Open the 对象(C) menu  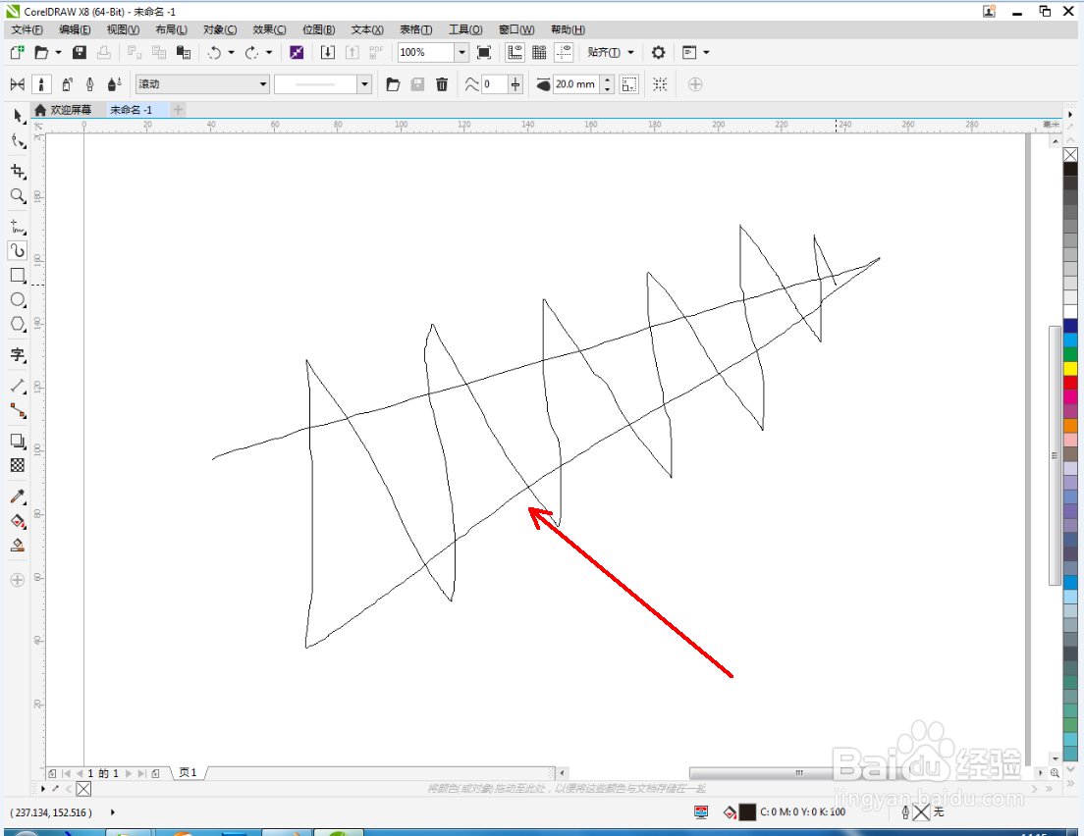point(220,29)
